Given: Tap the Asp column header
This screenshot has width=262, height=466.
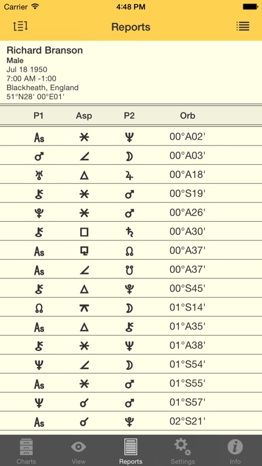Looking at the screenshot, I should click(84, 116).
